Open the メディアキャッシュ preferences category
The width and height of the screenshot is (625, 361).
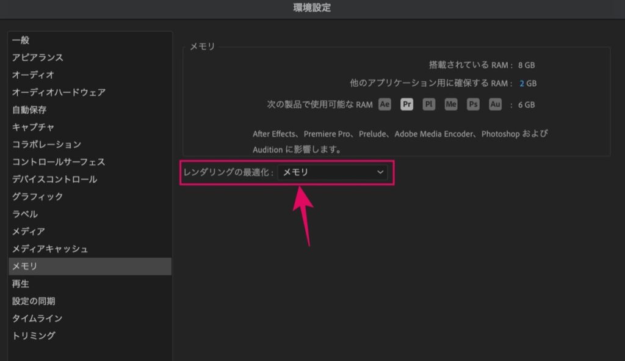pos(90,249)
